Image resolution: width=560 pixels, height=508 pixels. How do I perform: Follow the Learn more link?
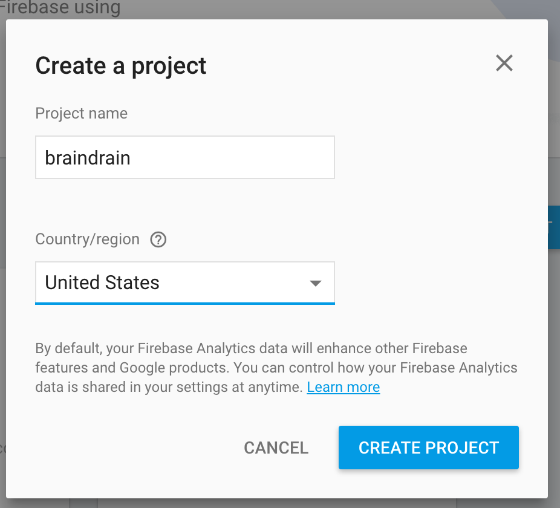pos(343,387)
